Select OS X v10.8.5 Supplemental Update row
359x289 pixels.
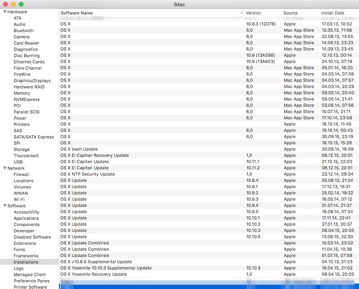click(209, 262)
